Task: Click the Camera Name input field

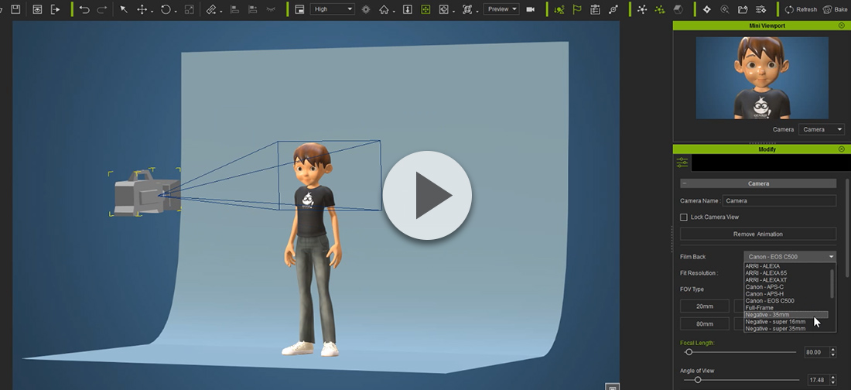Action: coord(778,200)
